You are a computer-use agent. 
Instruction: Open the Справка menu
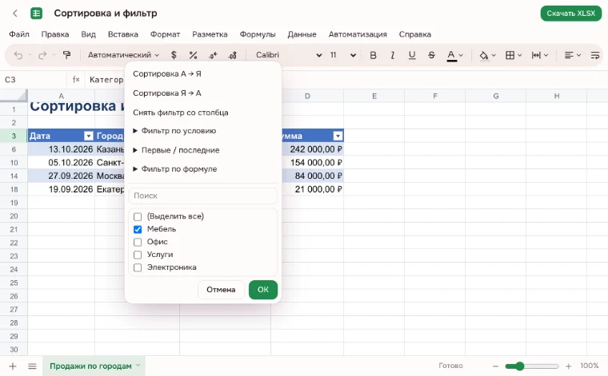415,34
